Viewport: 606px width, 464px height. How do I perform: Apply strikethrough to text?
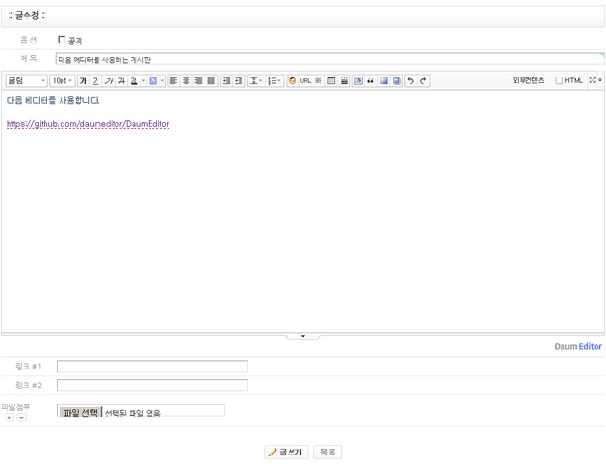coord(121,81)
